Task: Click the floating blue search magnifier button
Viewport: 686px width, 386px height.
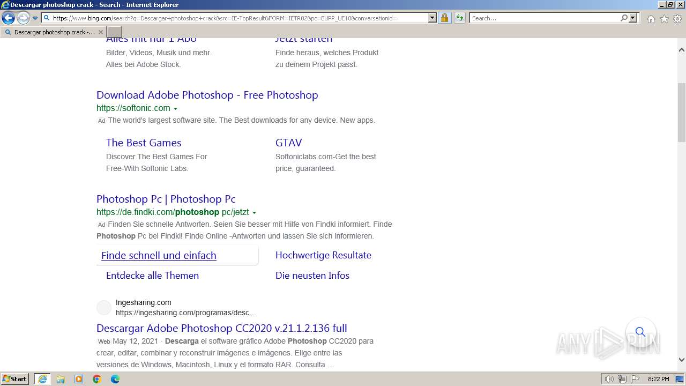Action: [640, 332]
